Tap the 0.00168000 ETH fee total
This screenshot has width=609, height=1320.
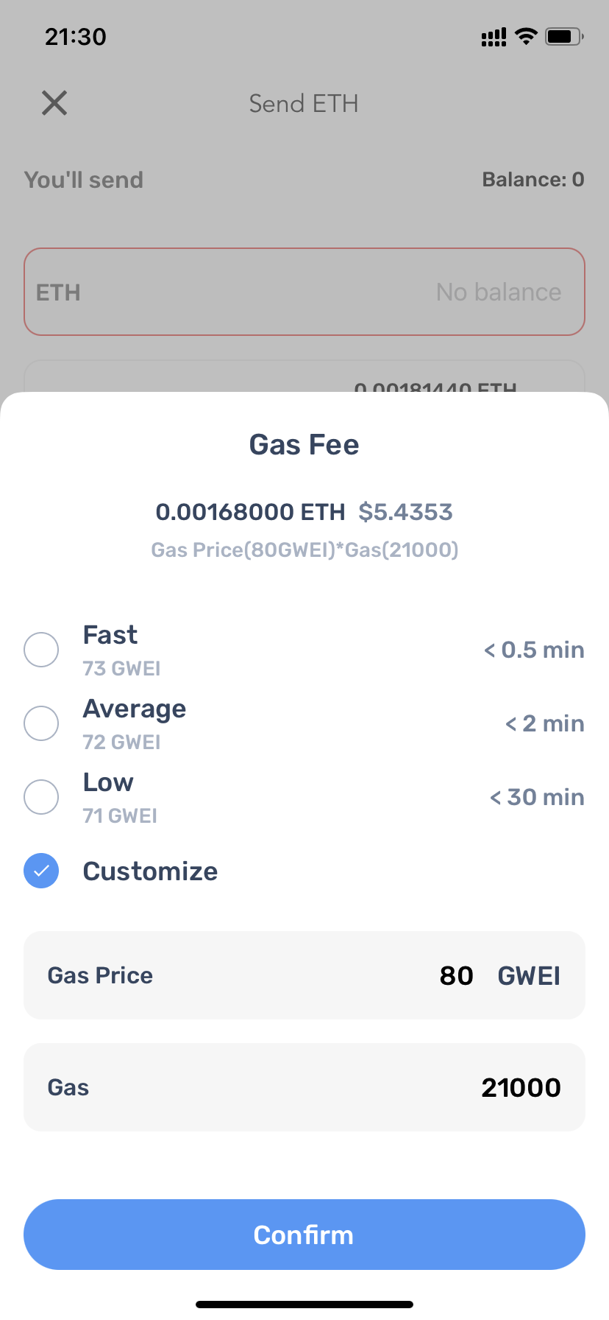pyautogui.click(x=250, y=512)
